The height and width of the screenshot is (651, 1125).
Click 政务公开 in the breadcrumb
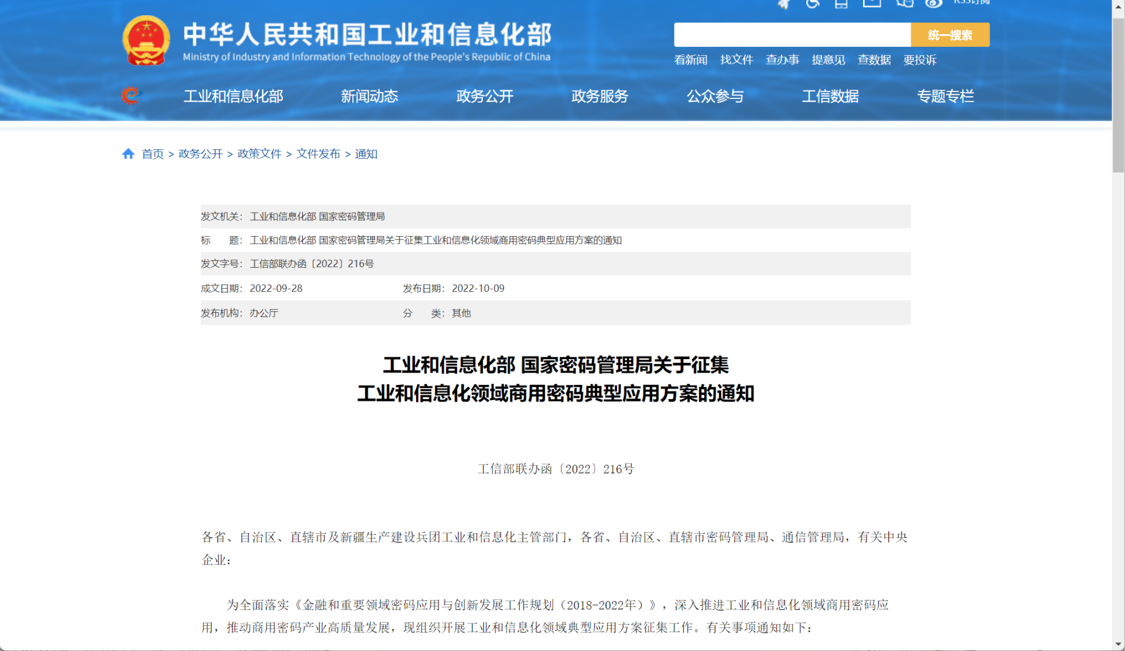click(200, 154)
